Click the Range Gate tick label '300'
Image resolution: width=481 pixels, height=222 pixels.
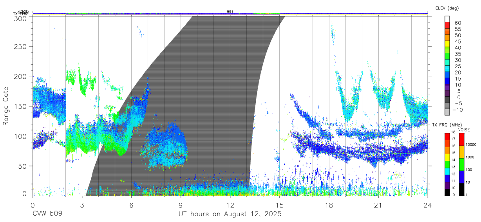coord(20,18)
